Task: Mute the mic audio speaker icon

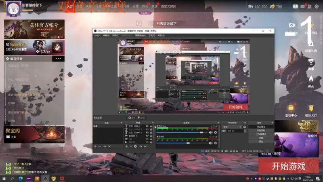Action: pos(210,133)
